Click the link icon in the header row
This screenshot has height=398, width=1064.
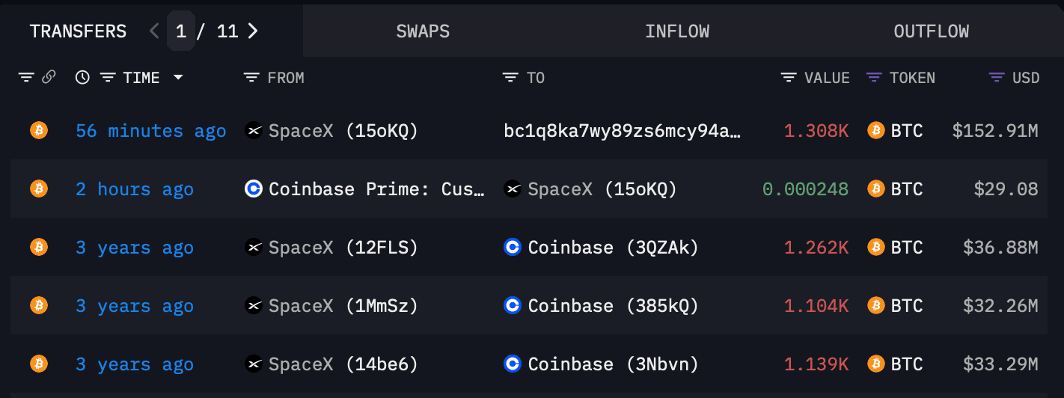(49, 77)
